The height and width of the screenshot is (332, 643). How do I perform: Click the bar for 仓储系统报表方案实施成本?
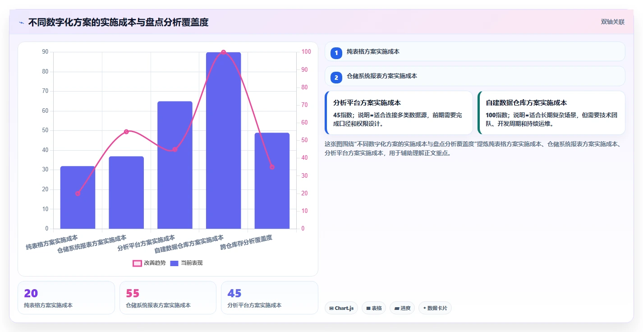click(x=126, y=193)
